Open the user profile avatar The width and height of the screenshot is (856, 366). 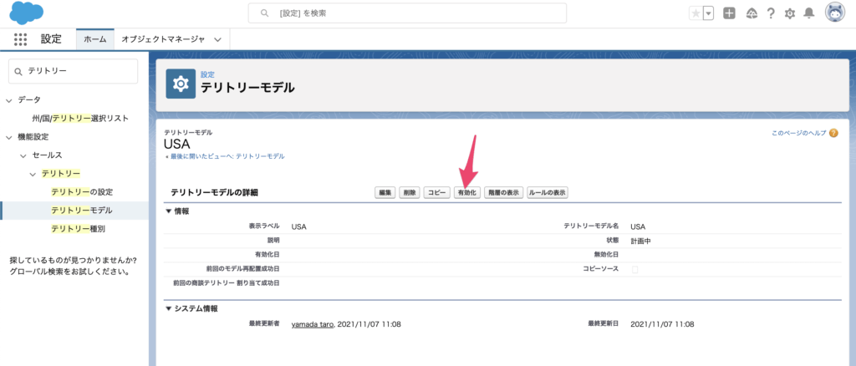pyautogui.click(x=834, y=13)
